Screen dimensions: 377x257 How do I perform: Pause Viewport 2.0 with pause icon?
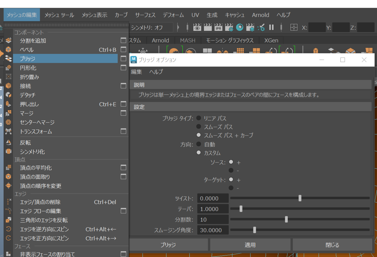[271, 27]
